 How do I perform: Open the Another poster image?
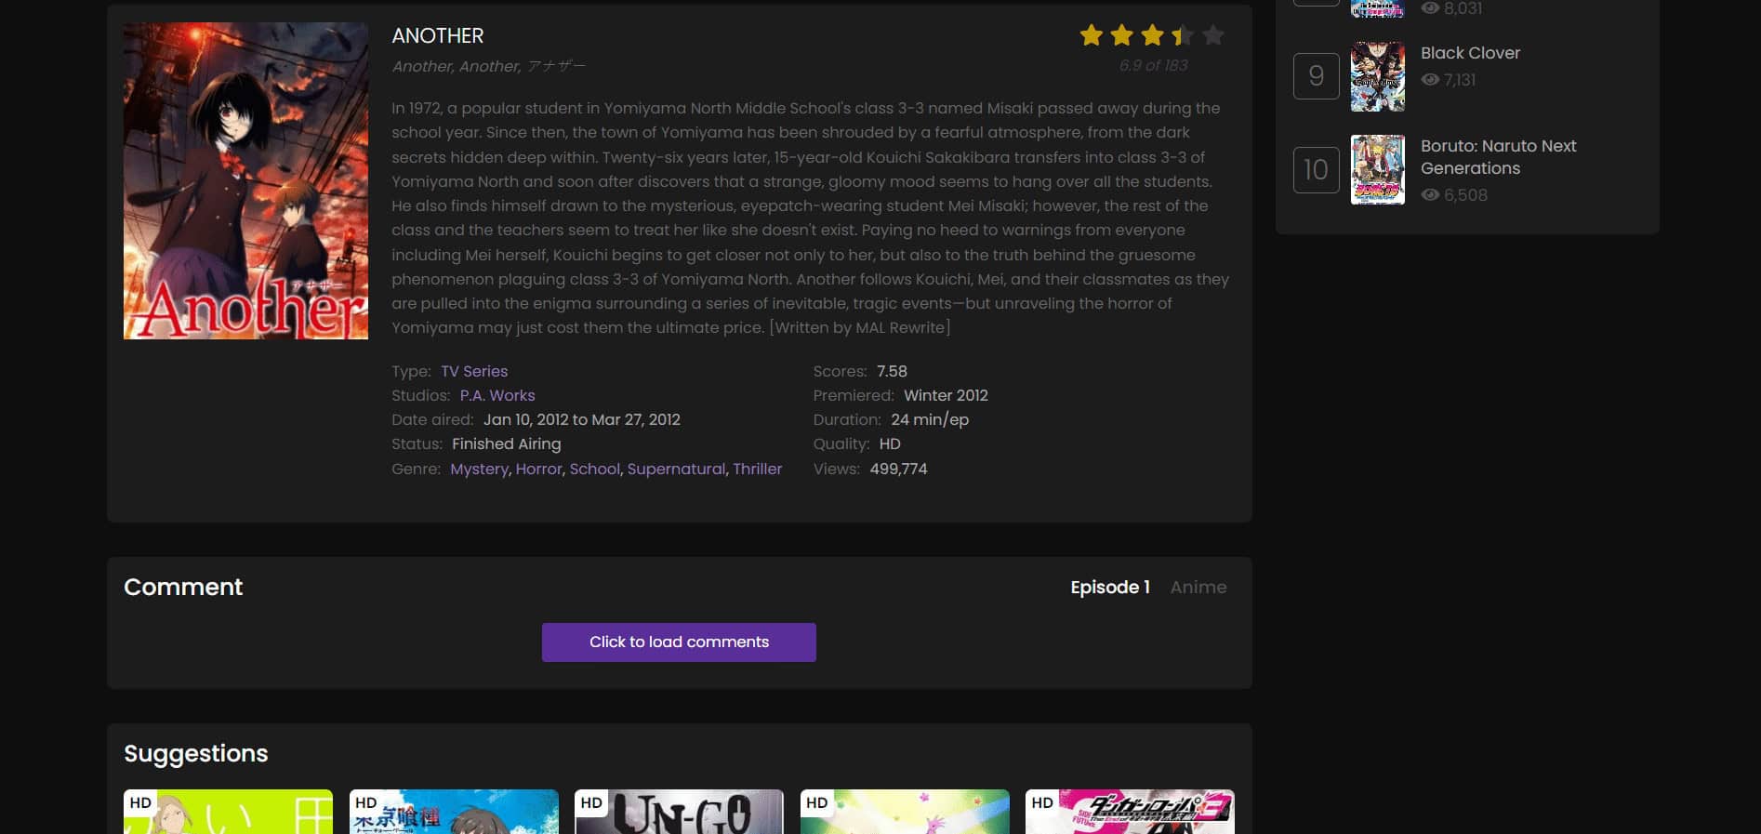coord(245,181)
